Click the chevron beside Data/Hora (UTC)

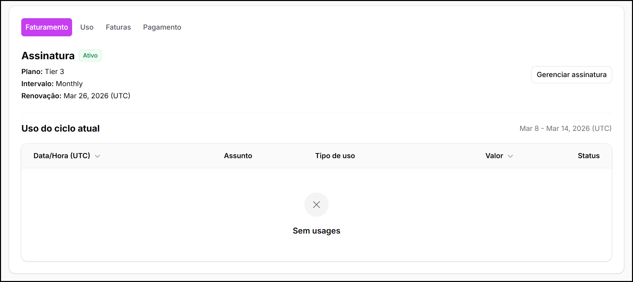coord(97,156)
